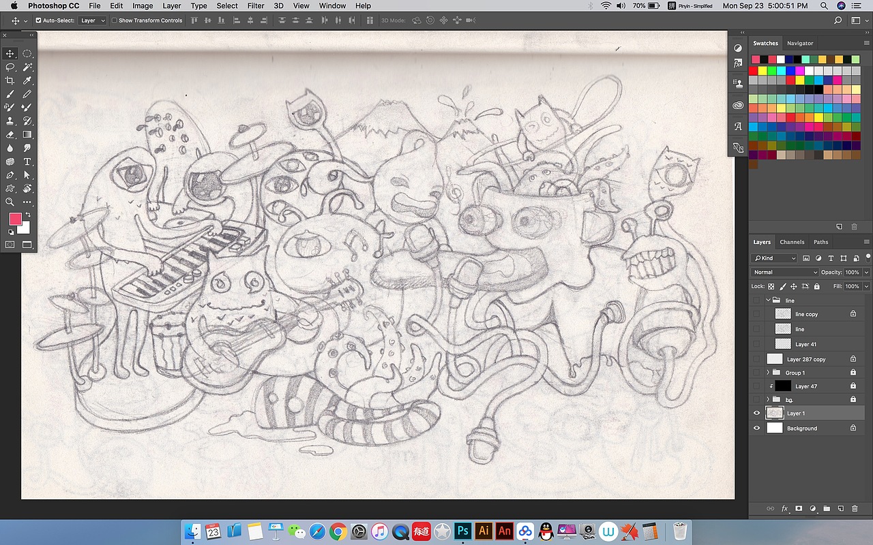Select the Pen tool

tap(10, 175)
